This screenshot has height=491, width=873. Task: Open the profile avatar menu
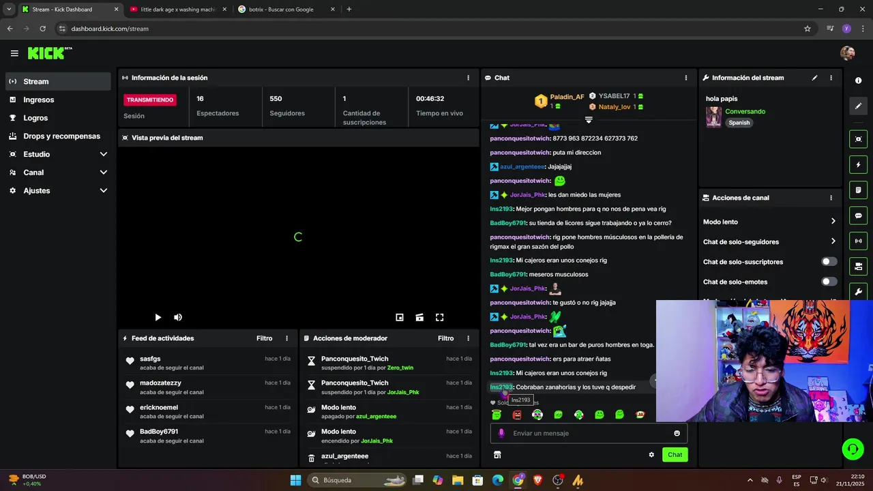pyautogui.click(x=847, y=53)
